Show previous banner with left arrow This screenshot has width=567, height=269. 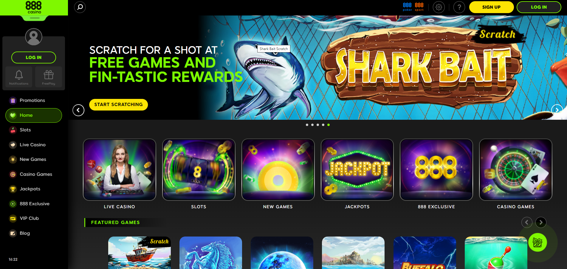(78, 110)
